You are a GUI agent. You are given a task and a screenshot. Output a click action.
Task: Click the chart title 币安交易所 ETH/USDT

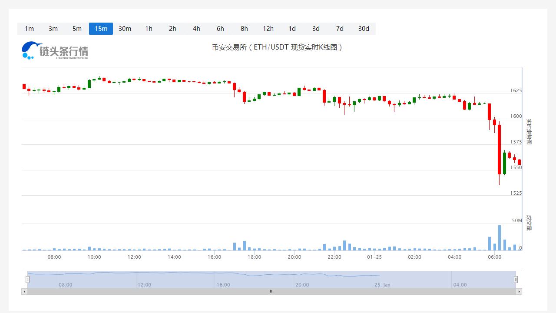(277, 47)
